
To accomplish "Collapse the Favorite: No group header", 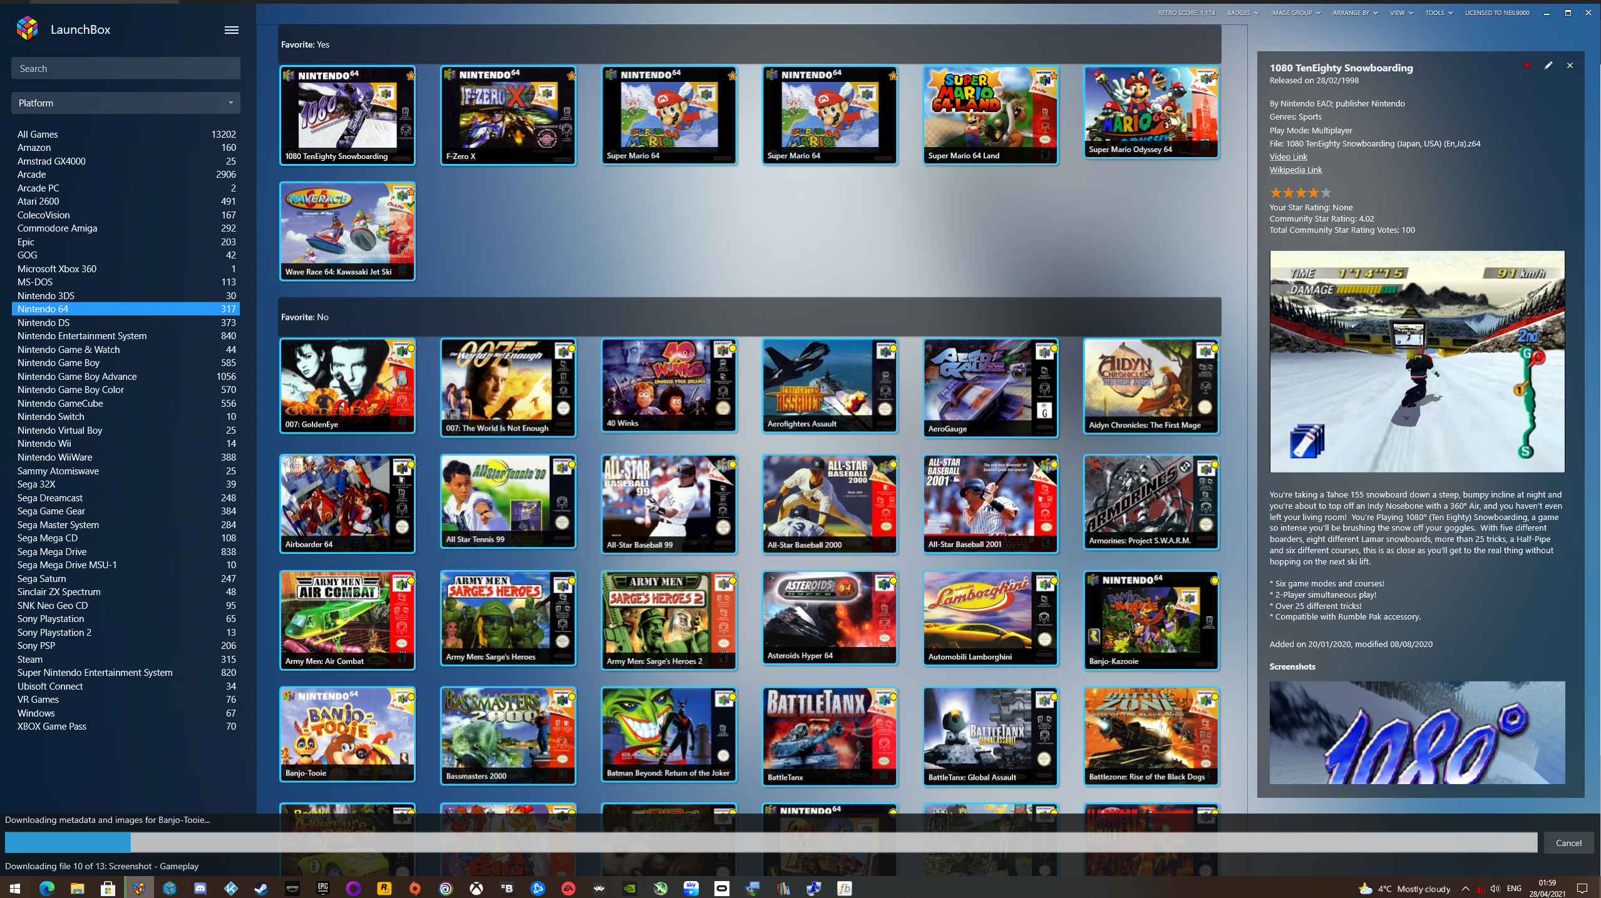I will click(x=749, y=317).
